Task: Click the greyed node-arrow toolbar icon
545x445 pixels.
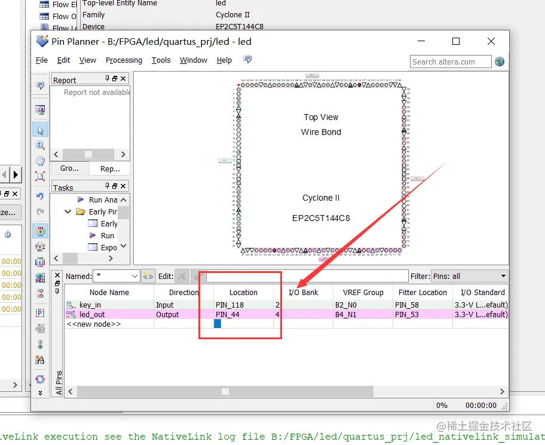Action: point(40,329)
